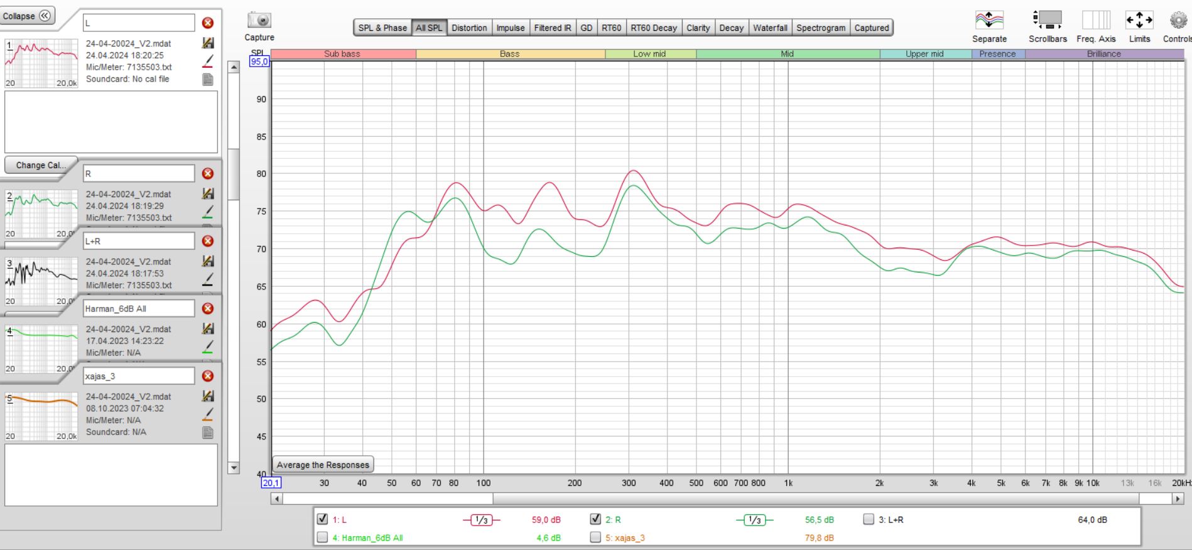Enable the 3: L+R trace checkbox

click(869, 519)
